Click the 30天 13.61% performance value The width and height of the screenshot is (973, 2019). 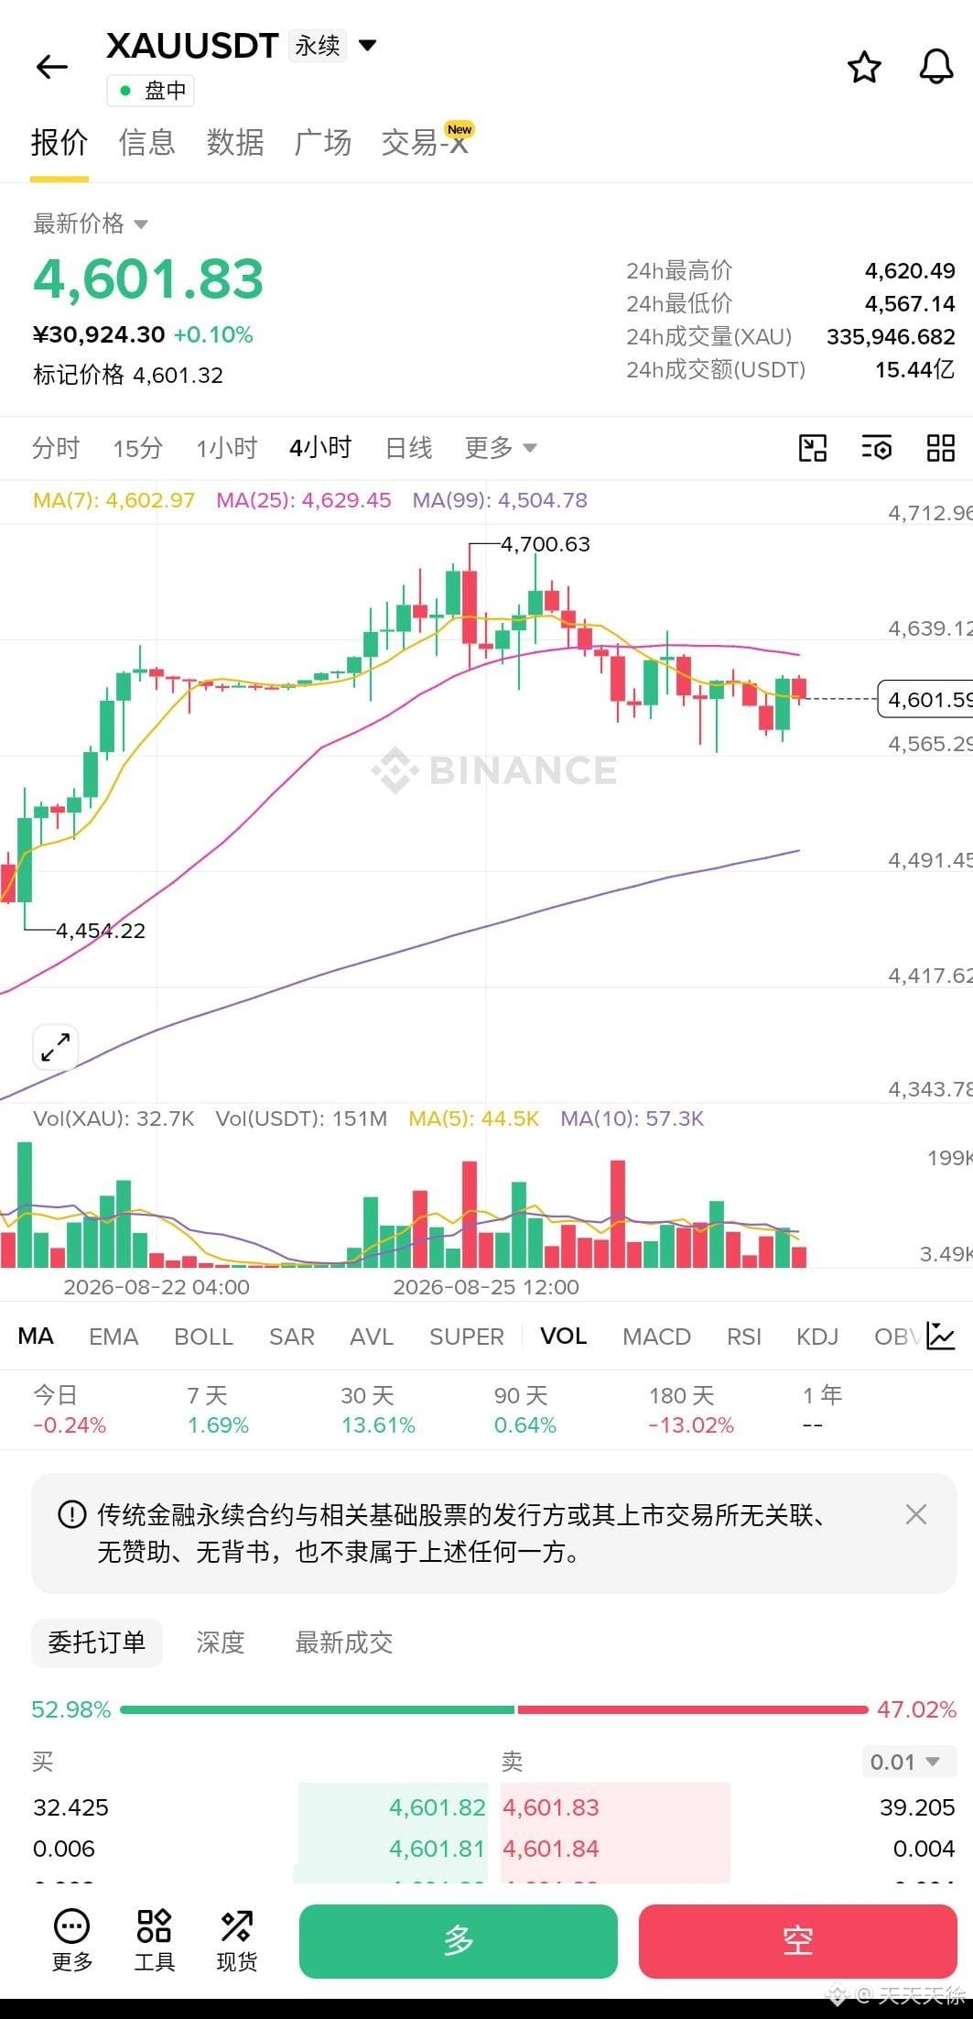[x=378, y=1425]
